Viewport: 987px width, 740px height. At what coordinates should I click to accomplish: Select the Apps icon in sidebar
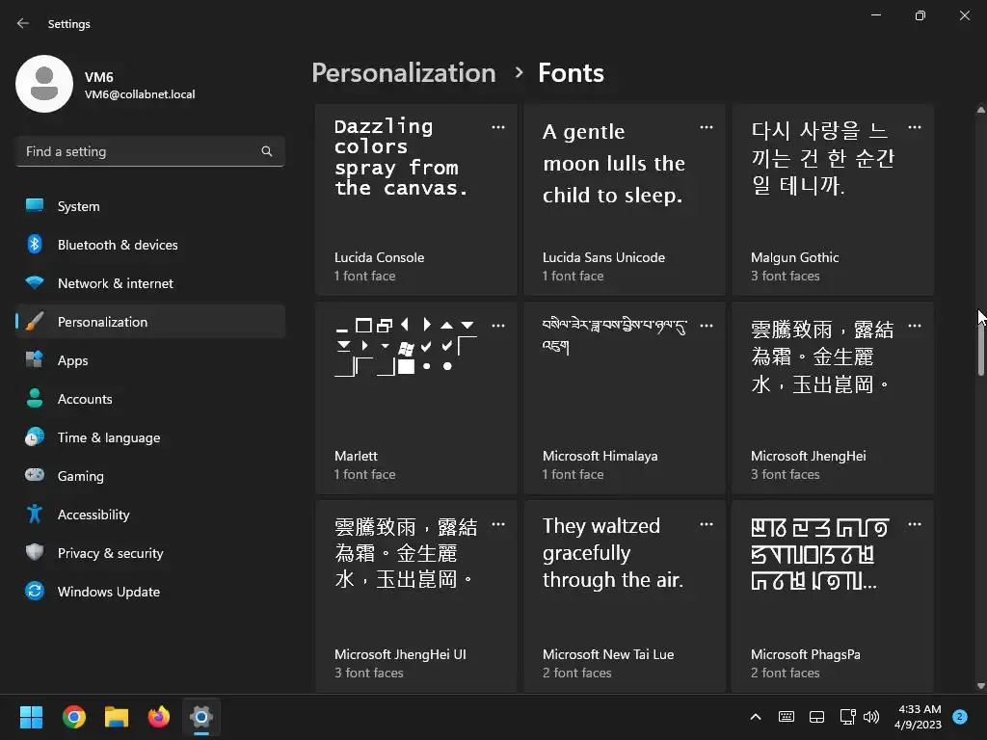pyautogui.click(x=35, y=360)
